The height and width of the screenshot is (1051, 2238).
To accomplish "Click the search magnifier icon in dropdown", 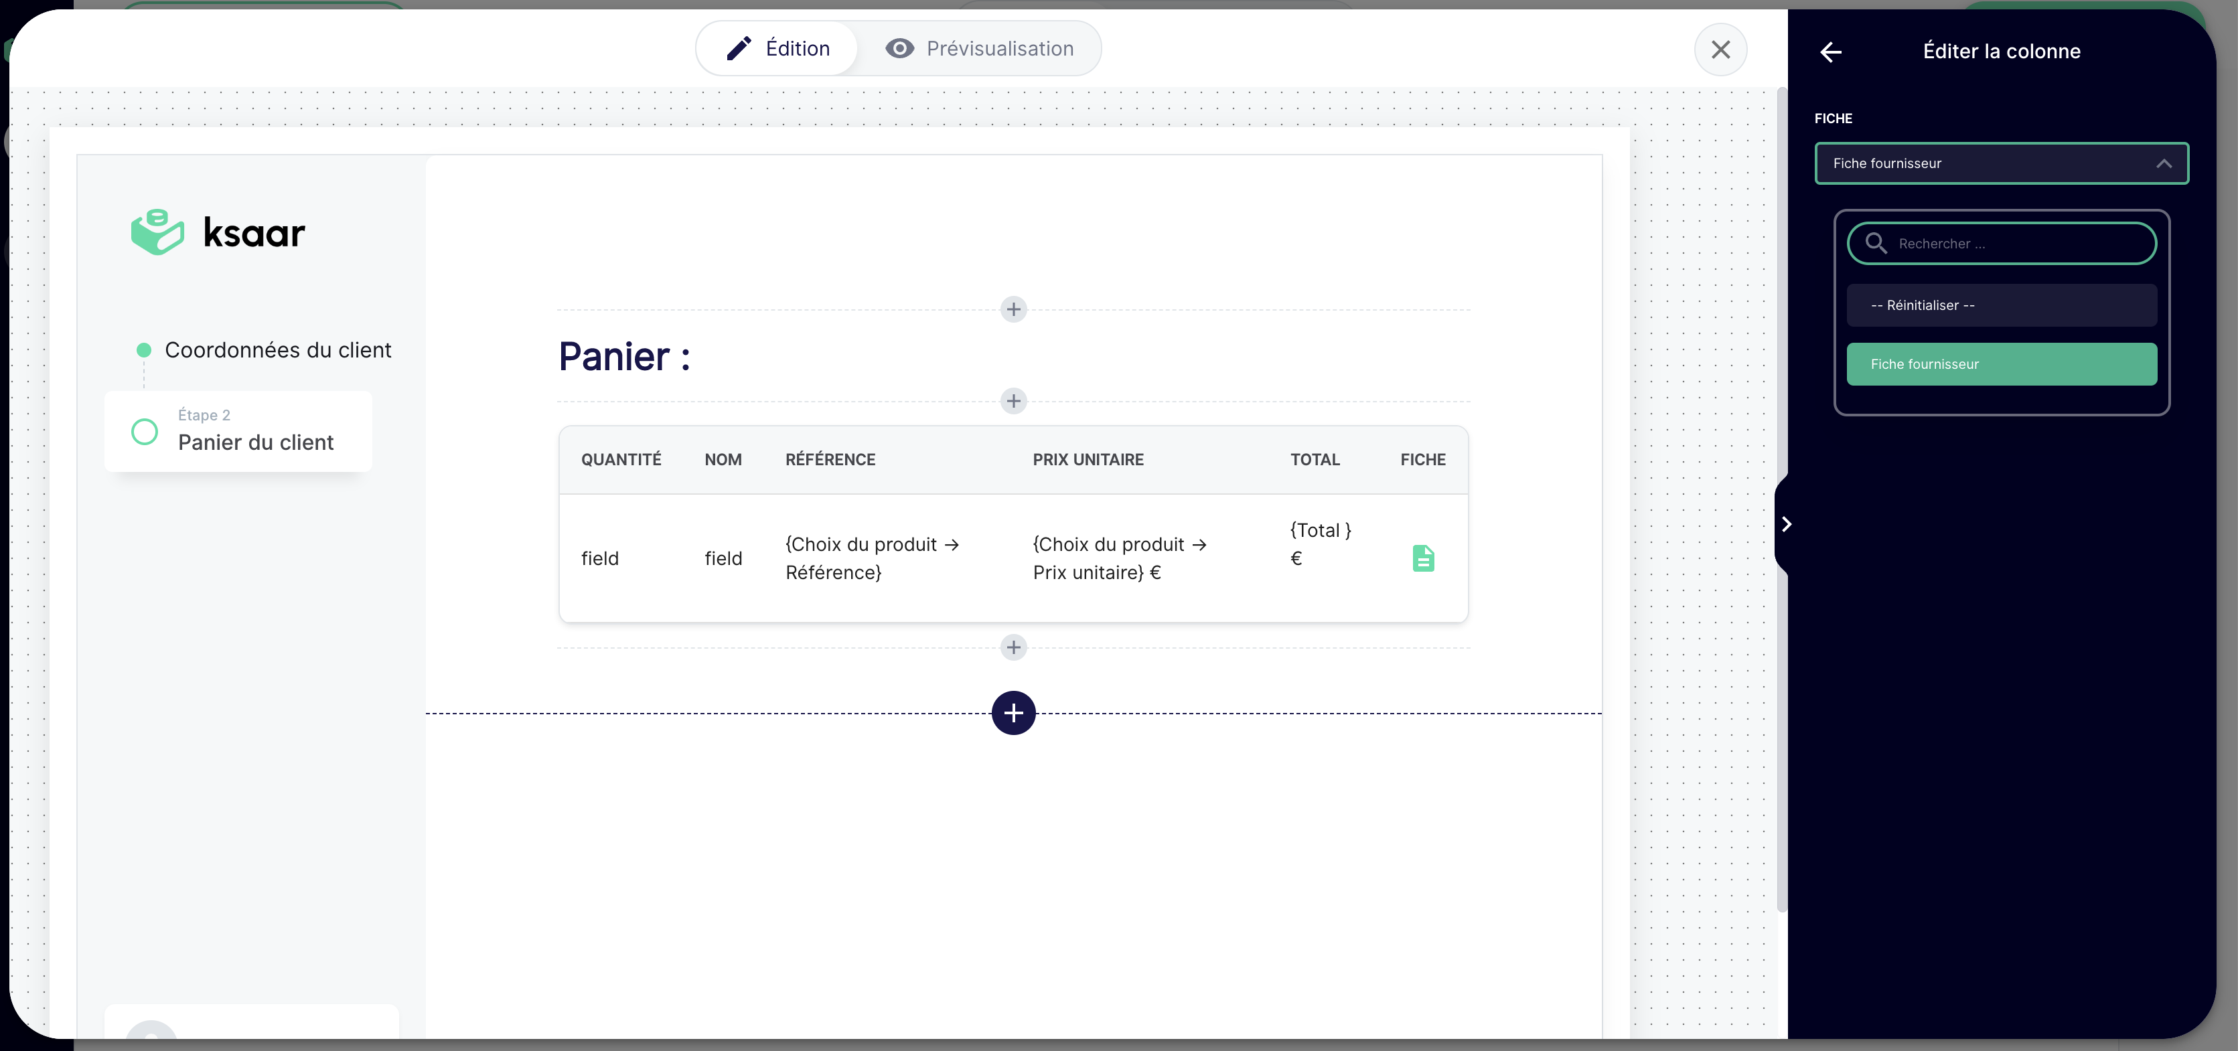I will (x=1876, y=243).
